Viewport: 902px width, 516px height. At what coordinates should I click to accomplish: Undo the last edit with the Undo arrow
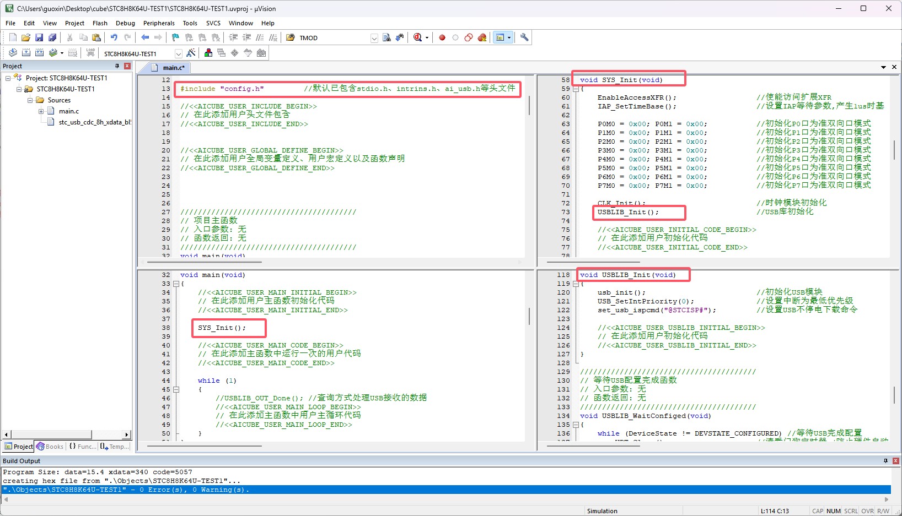pos(114,37)
